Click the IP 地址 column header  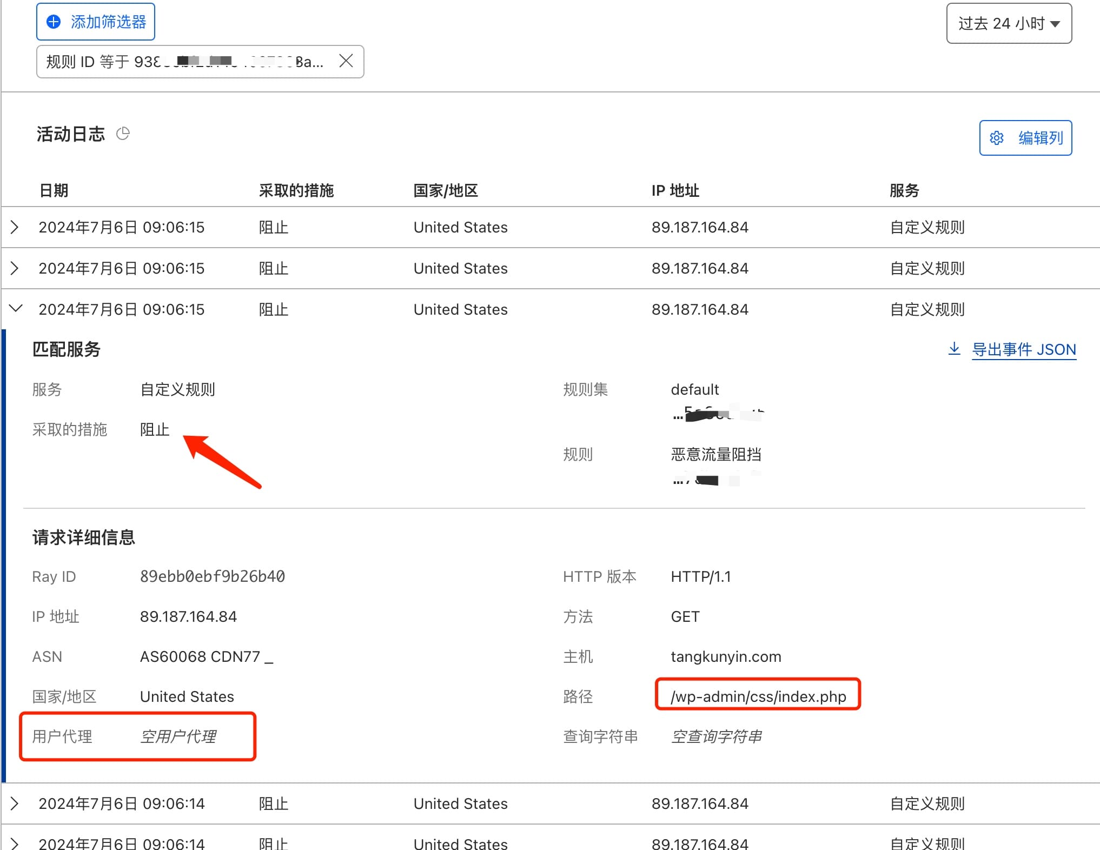675,190
